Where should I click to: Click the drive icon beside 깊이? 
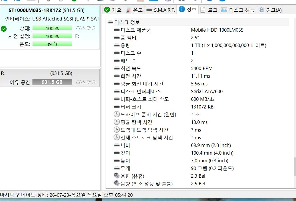click(x=116, y=153)
